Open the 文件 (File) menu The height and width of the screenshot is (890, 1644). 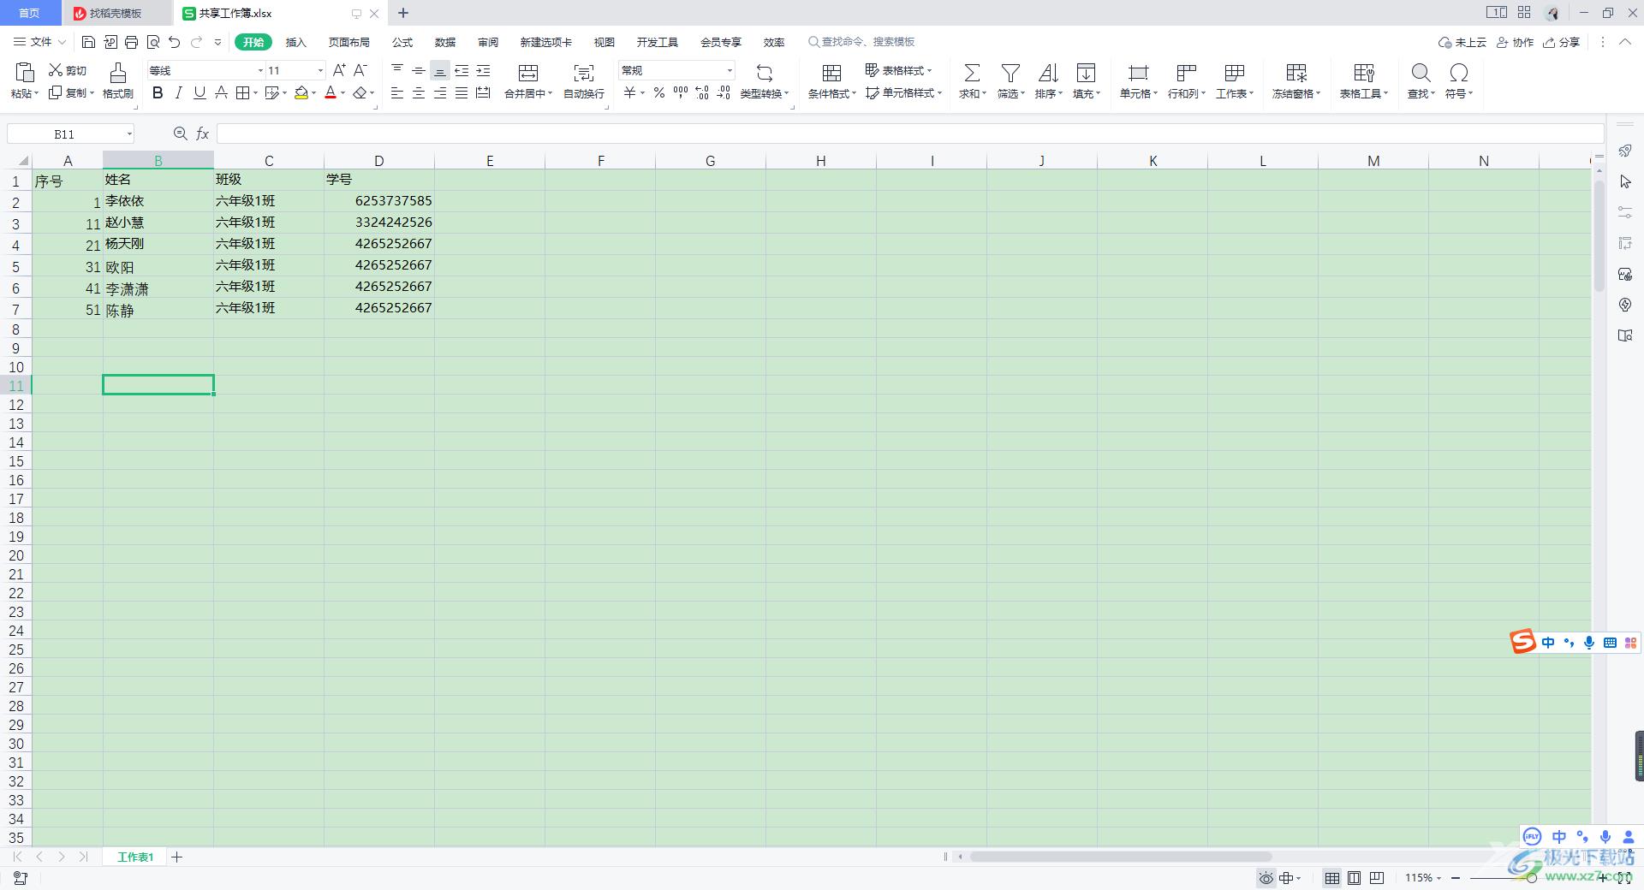click(x=39, y=42)
